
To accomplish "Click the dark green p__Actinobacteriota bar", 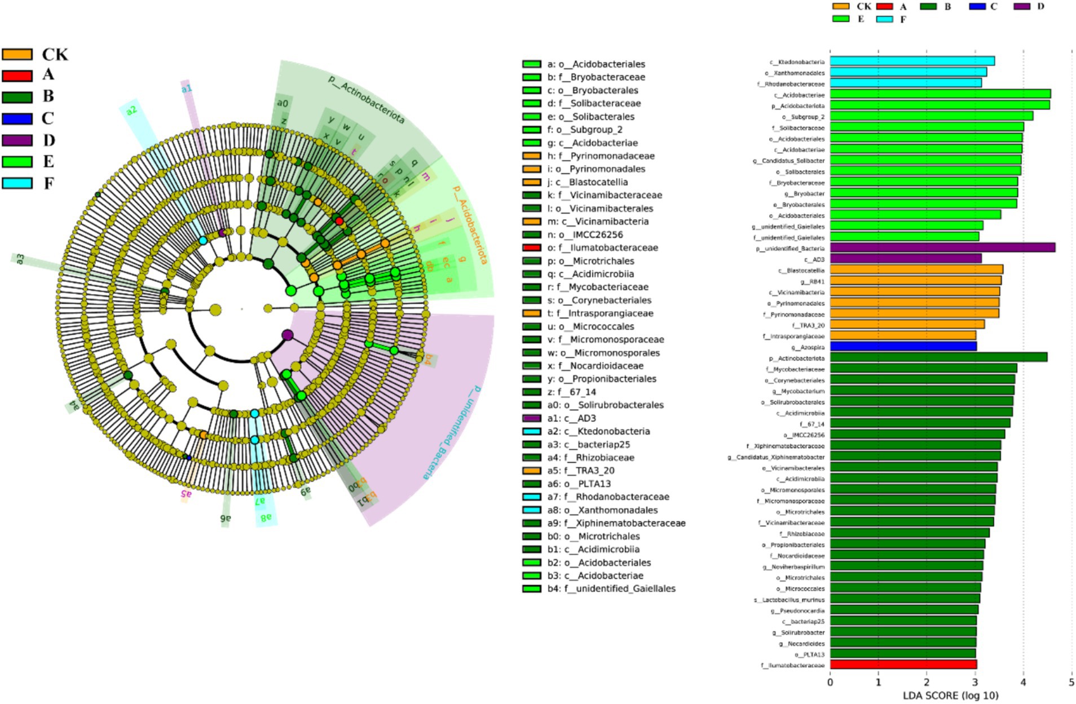I will pyautogui.click(x=938, y=357).
